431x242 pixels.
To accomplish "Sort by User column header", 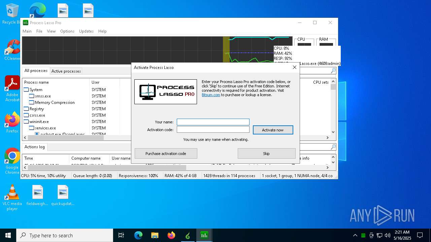I will coord(104,82).
